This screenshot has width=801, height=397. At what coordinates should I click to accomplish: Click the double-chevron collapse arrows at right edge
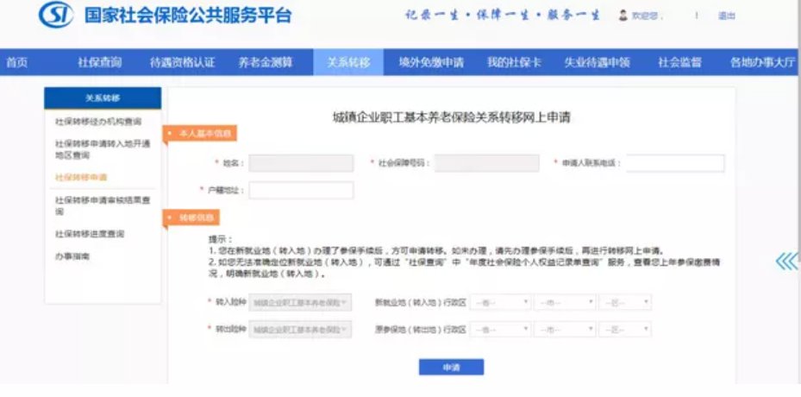tap(786, 262)
